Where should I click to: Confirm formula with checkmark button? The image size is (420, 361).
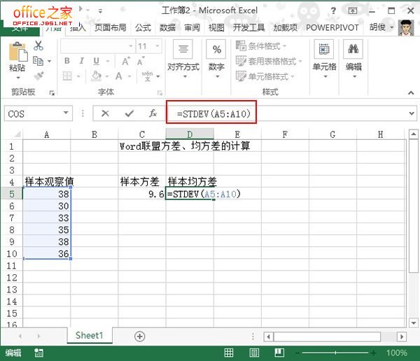click(129, 113)
